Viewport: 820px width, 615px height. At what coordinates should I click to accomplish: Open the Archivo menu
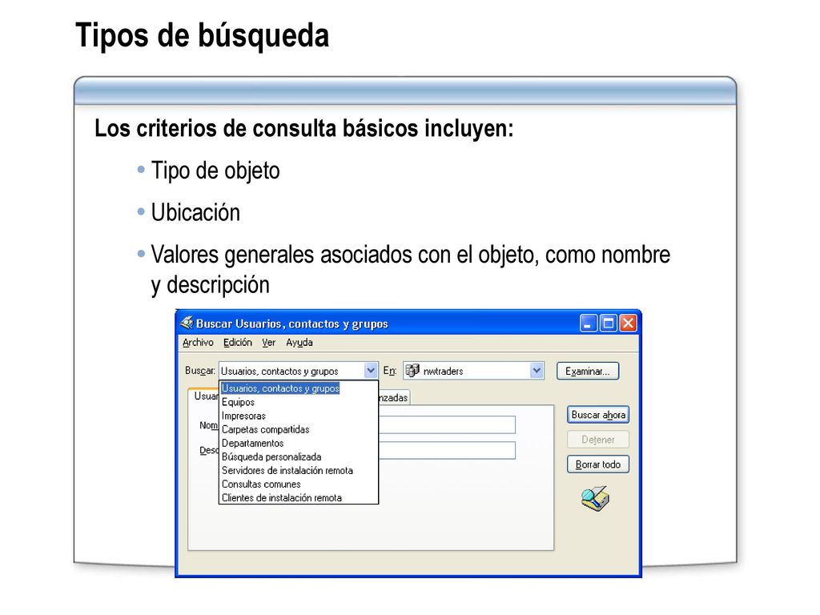pos(198,343)
